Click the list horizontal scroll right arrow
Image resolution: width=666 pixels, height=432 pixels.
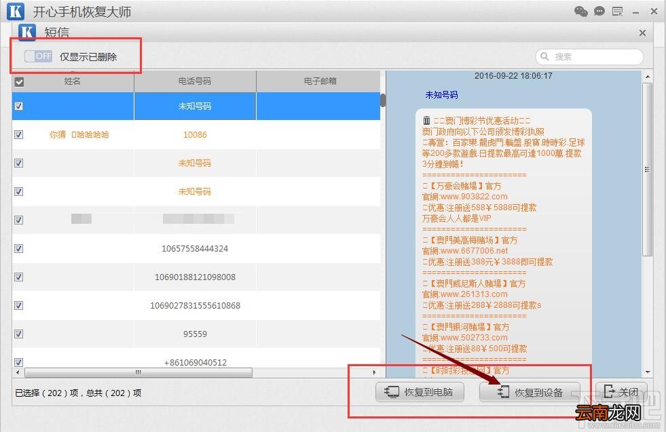click(x=374, y=372)
